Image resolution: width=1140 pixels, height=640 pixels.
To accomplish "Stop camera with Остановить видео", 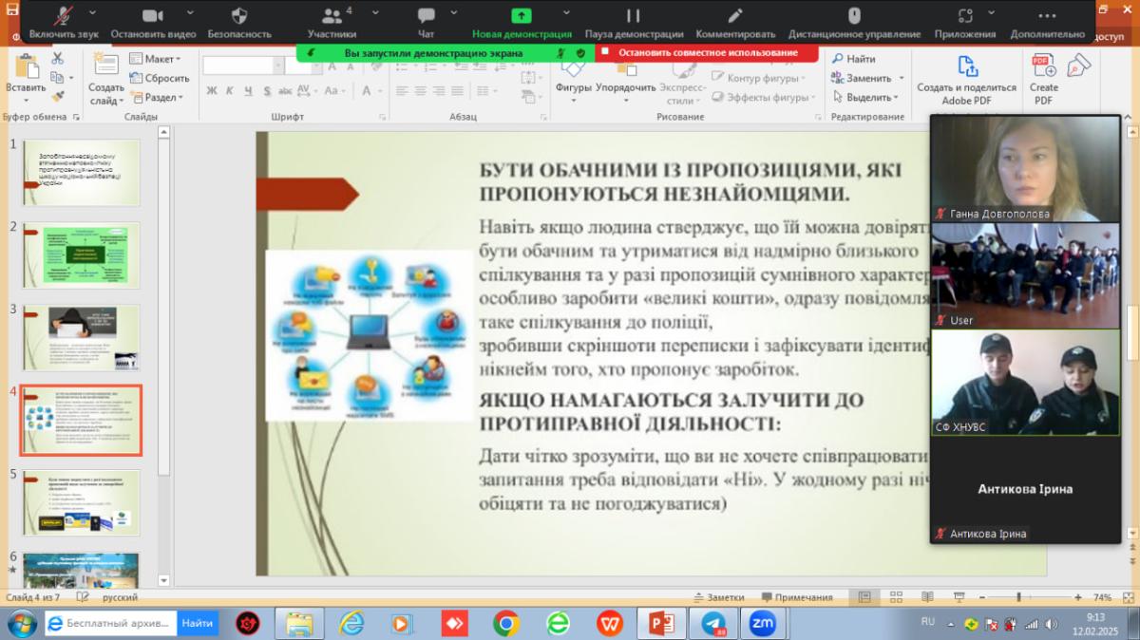I will [152, 17].
